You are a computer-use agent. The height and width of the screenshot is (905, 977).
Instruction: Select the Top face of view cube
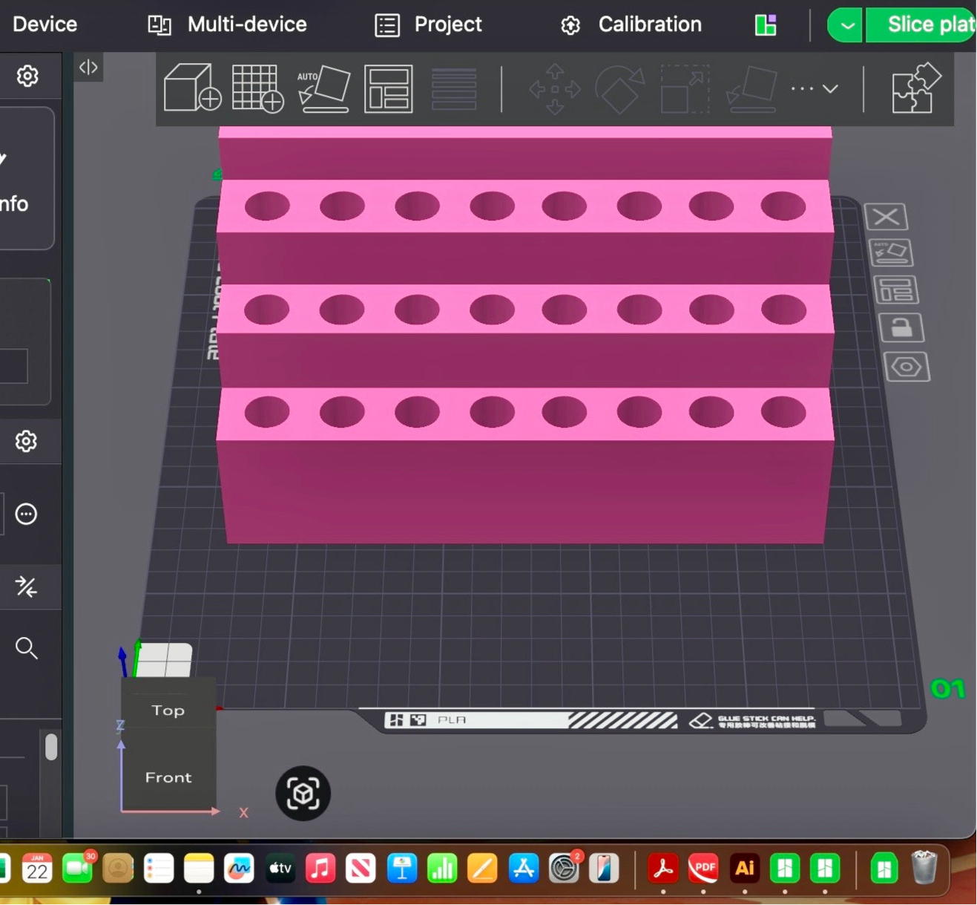(x=168, y=710)
